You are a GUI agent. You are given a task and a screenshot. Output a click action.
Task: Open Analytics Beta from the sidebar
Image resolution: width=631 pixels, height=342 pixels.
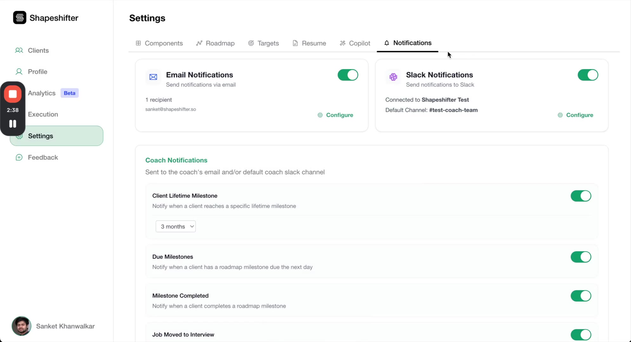coord(42,93)
